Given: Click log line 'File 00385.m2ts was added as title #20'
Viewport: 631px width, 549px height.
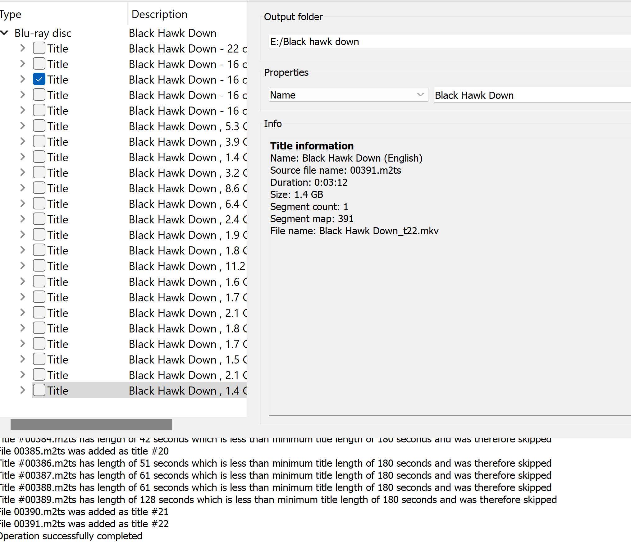Looking at the screenshot, I should (84, 451).
